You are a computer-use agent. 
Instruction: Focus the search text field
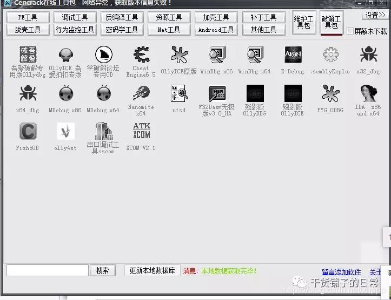[48, 270]
